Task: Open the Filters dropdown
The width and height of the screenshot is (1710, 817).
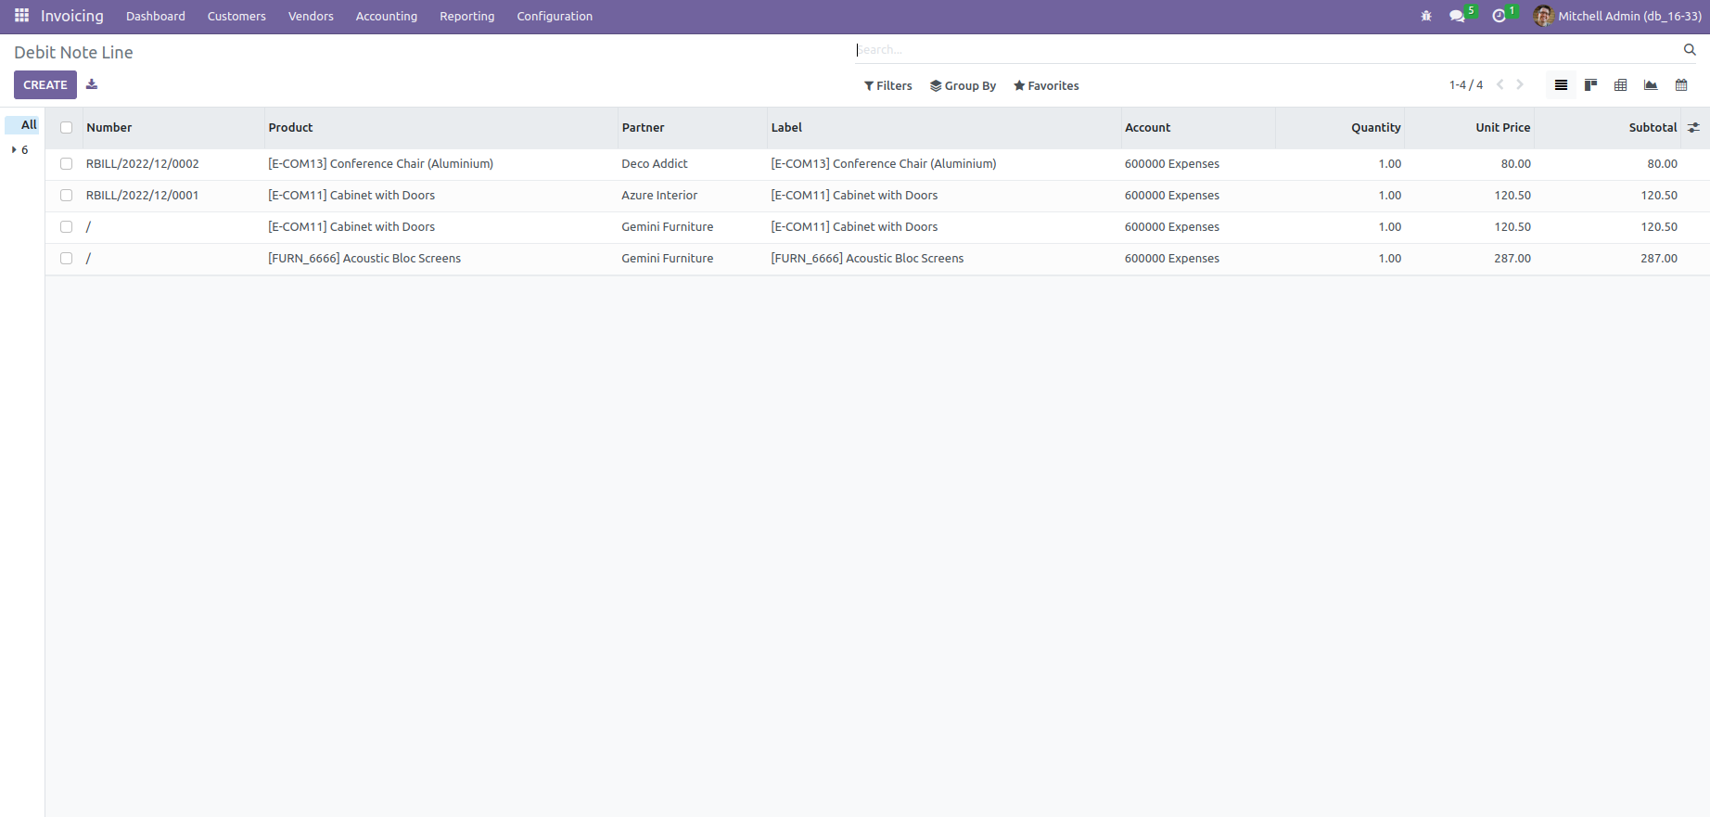Action: click(888, 86)
